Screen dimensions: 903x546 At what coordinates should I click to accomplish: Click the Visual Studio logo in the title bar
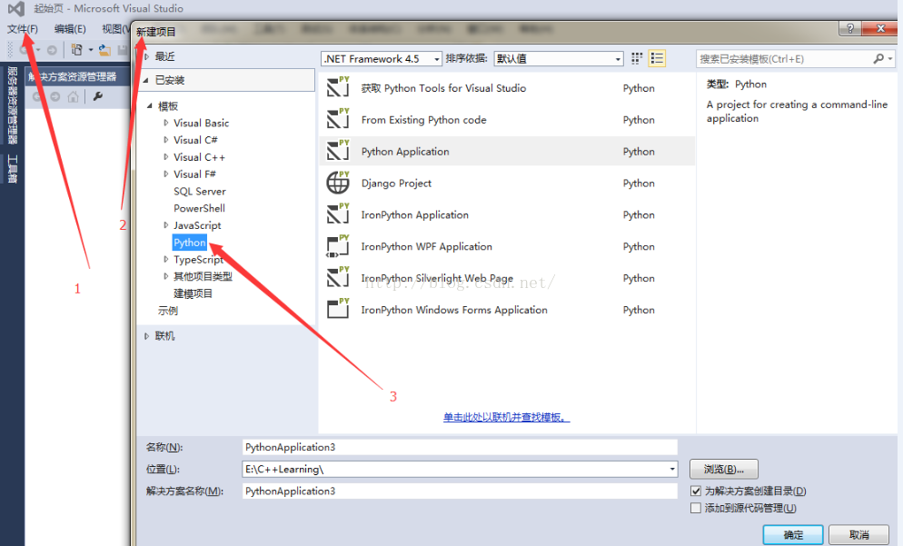click(x=15, y=9)
